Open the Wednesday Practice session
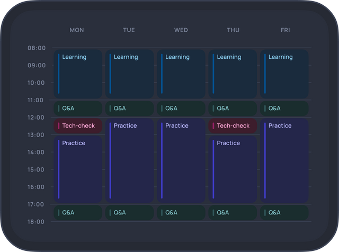 pos(181,160)
